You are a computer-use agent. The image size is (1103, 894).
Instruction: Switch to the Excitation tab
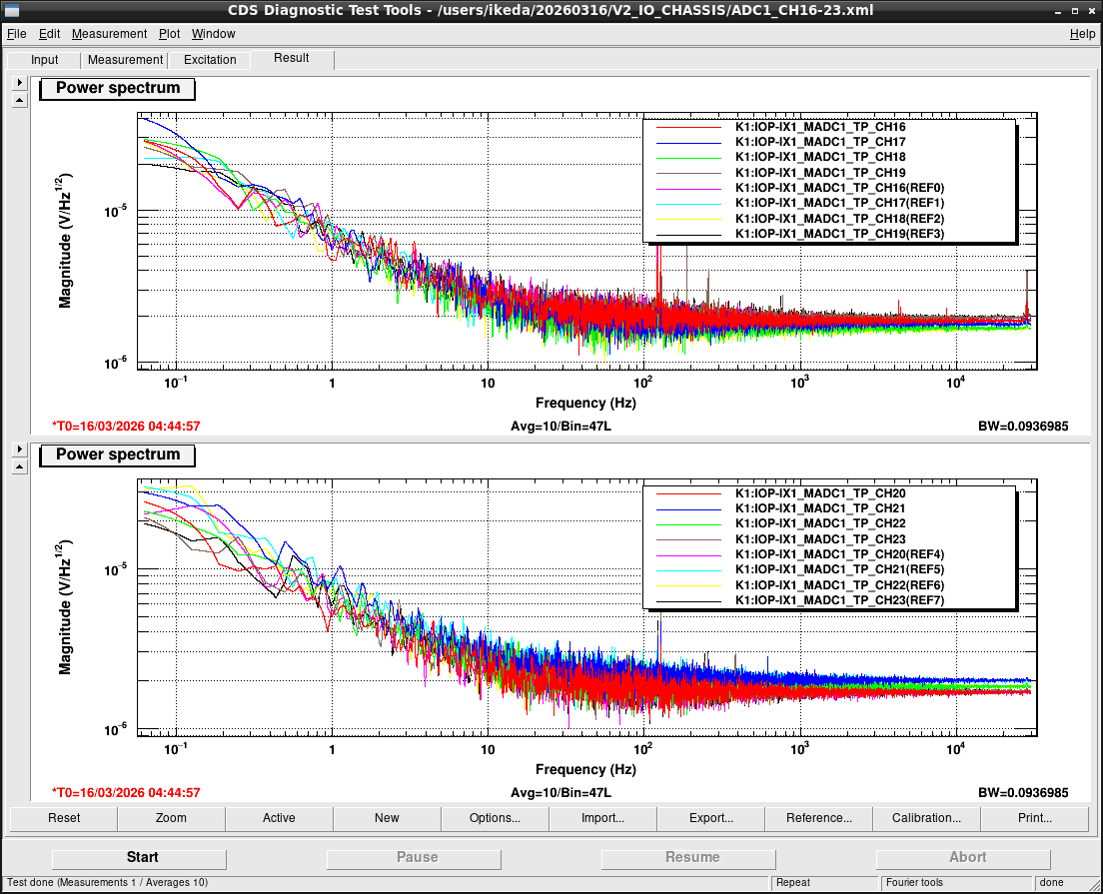[210, 60]
